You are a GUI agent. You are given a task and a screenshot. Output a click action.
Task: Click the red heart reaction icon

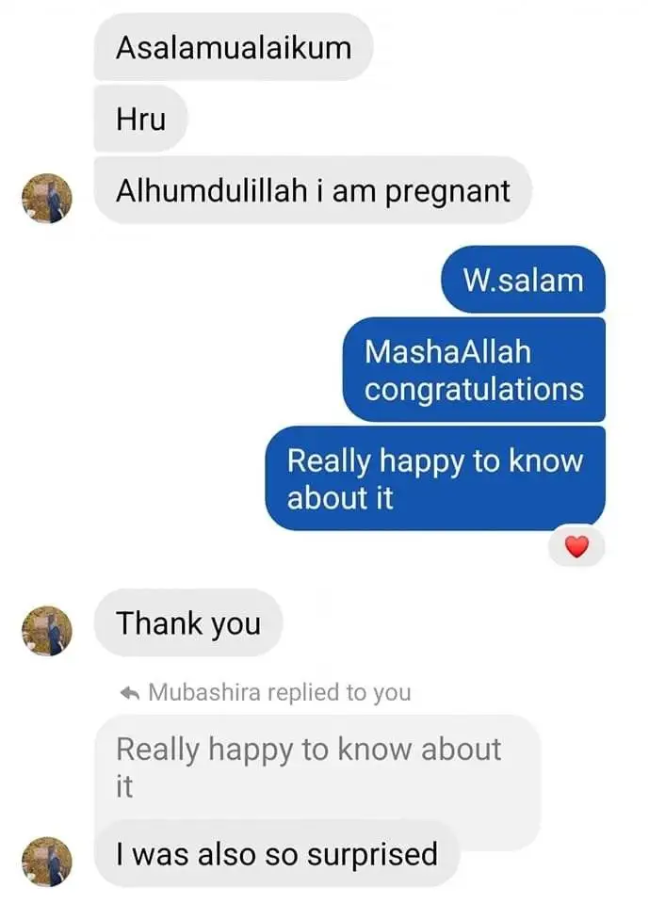pos(576,546)
